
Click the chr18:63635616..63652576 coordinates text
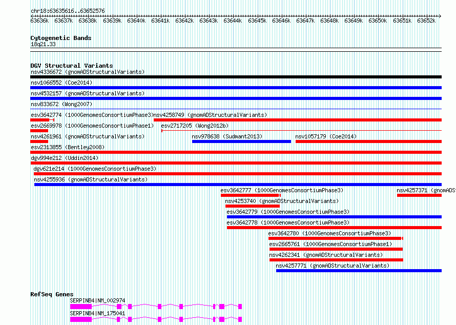pyautogui.click(x=68, y=11)
